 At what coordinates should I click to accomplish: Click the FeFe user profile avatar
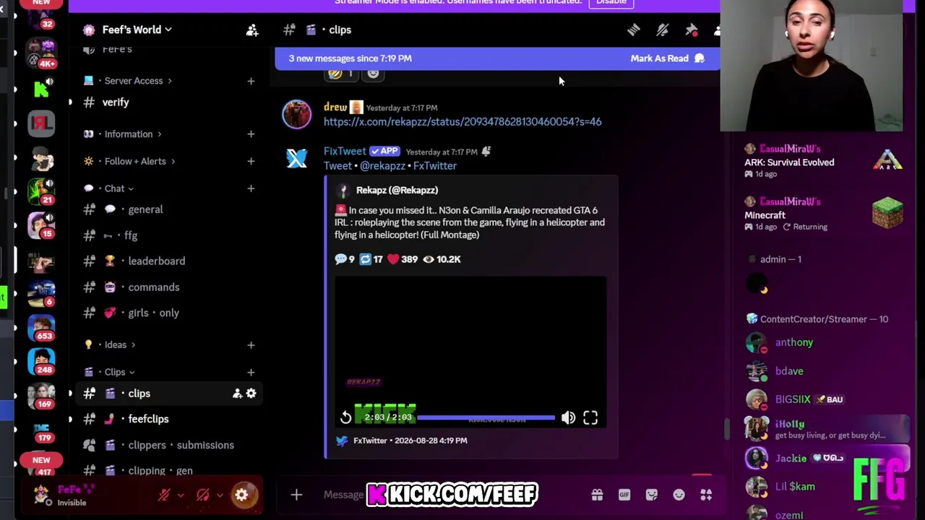(x=42, y=495)
